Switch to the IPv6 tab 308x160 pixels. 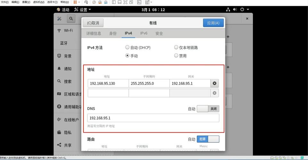click(x=144, y=33)
